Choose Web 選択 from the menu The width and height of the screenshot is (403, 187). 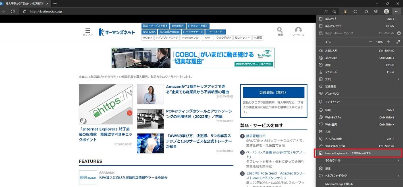359,124
